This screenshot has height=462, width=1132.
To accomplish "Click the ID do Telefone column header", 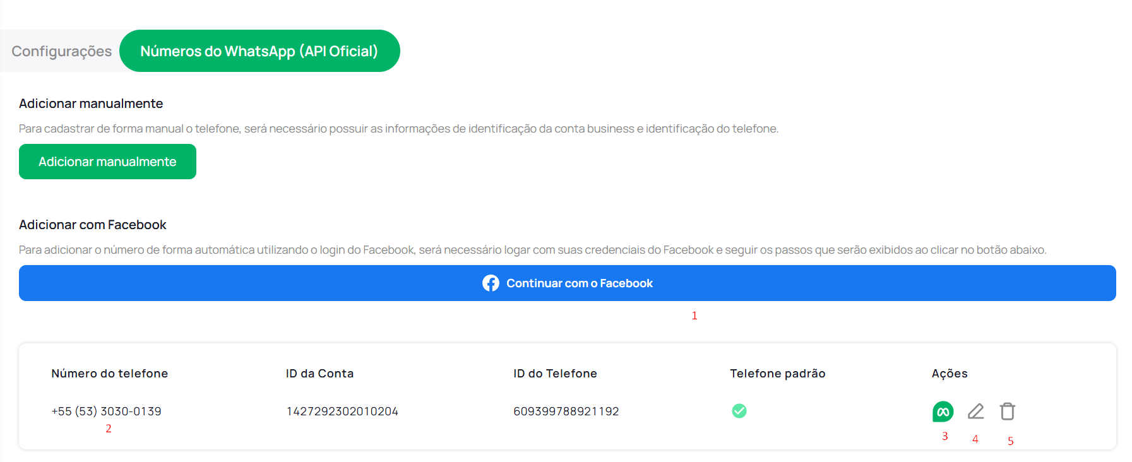I will pos(555,374).
